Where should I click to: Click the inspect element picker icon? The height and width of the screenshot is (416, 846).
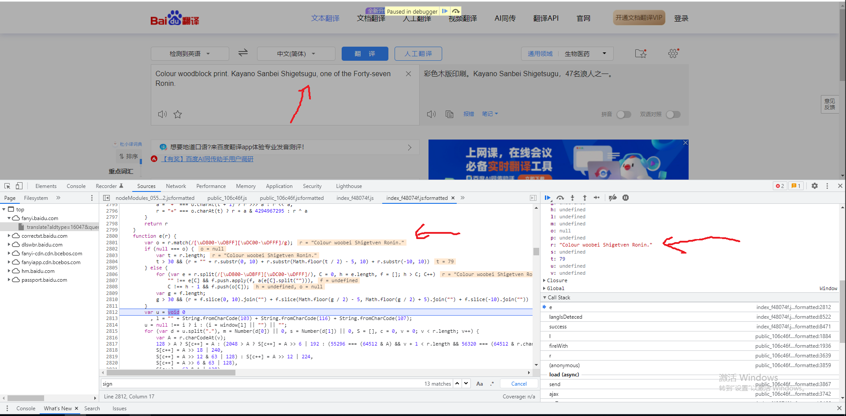click(7, 186)
